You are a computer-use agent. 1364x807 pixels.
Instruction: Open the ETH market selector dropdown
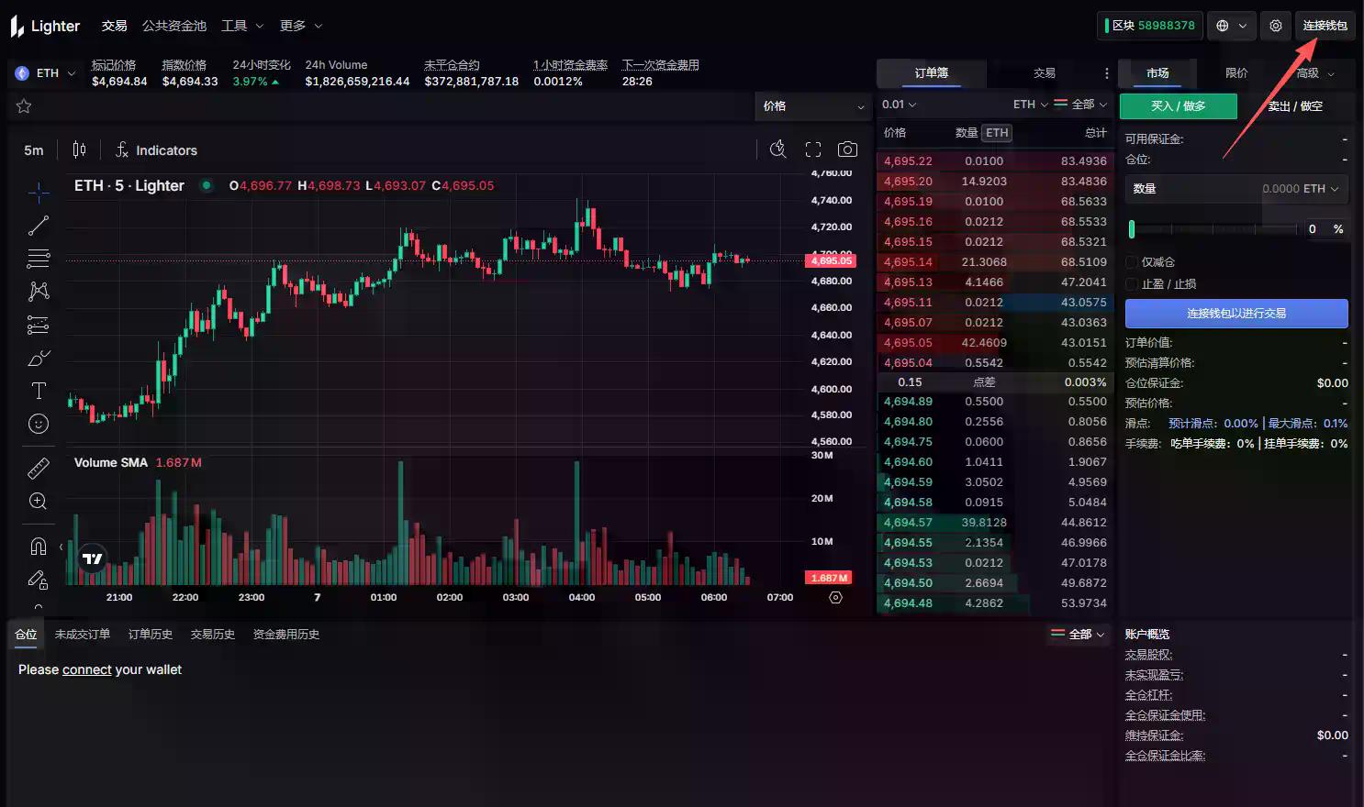point(46,73)
